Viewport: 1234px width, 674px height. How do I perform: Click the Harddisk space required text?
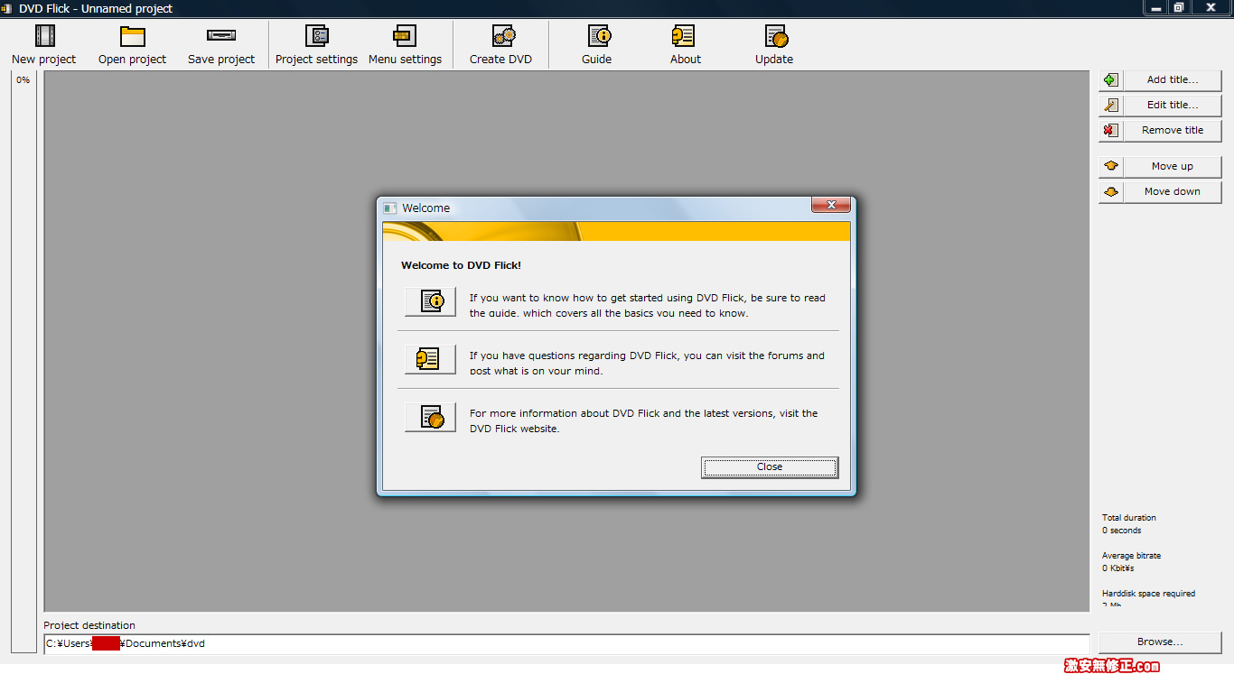(1148, 594)
